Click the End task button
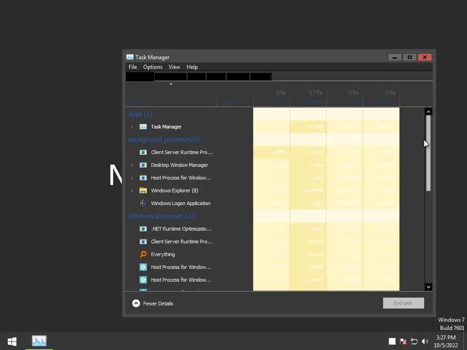Viewport: 467px width, 350px height. click(x=404, y=303)
